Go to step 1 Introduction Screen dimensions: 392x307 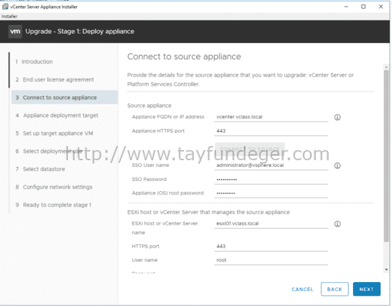(x=34, y=62)
